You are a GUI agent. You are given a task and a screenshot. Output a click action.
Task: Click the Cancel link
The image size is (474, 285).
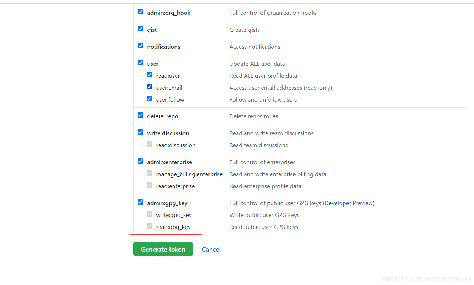(211, 249)
